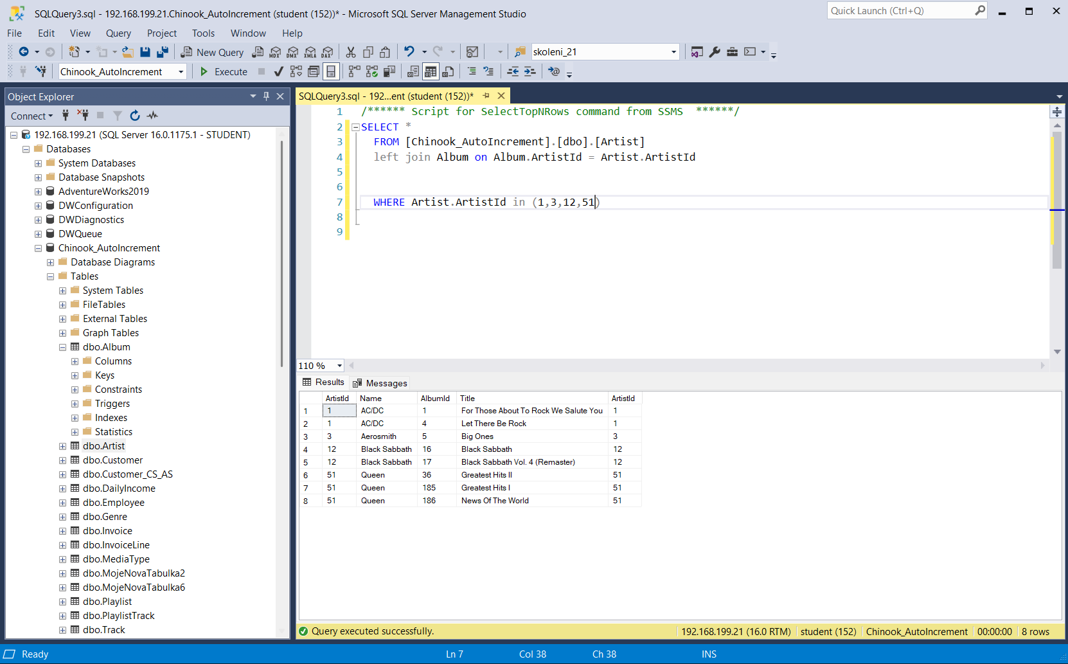The image size is (1068, 664).
Task: Toggle the IntelliSense Enabled button
Action: pyautogui.click(x=331, y=71)
